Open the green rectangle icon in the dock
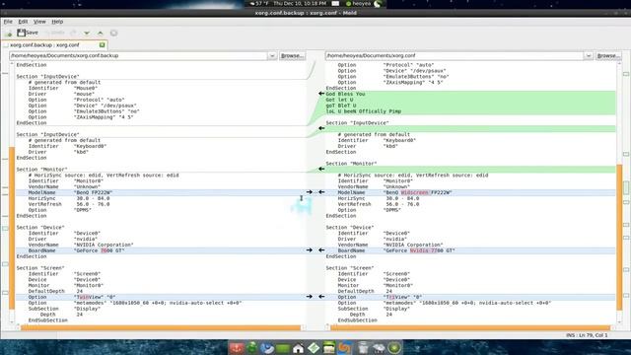 [x=283, y=348]
